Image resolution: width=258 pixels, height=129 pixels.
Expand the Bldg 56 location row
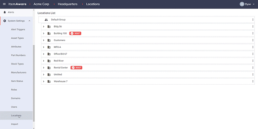coord(44,26)
